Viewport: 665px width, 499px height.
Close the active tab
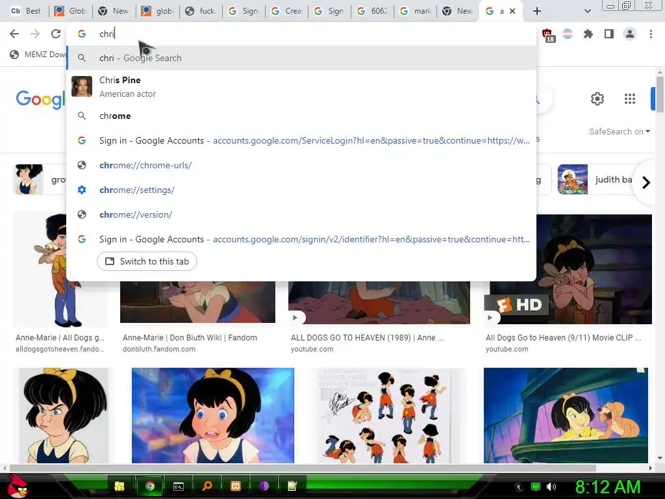[x=512, y=11]
